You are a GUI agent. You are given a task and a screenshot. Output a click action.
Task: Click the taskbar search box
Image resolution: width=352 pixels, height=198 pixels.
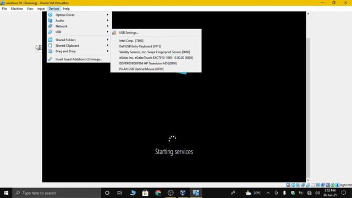pyautogui.click(x=57, y=193)
